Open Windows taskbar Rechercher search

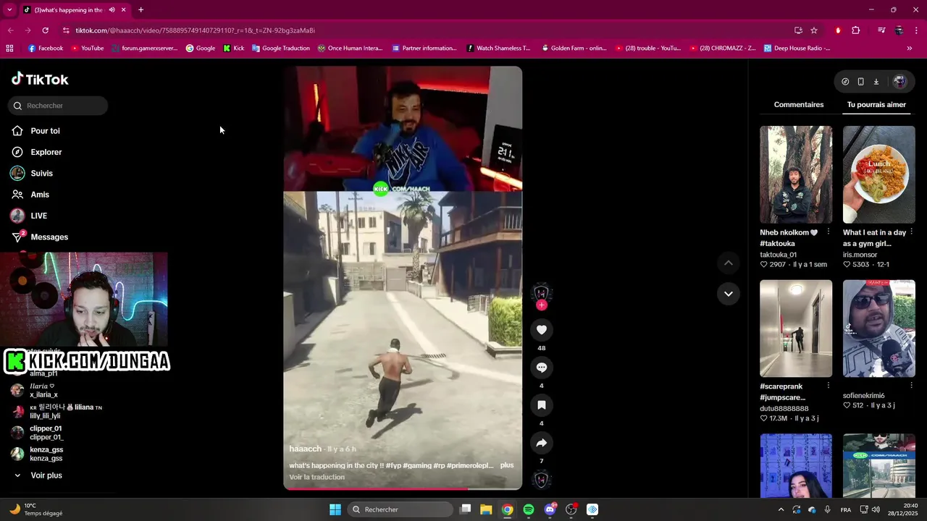pos(400,509)
